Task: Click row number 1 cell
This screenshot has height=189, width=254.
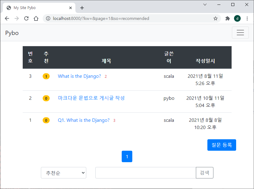Action: tap(30, 120)
